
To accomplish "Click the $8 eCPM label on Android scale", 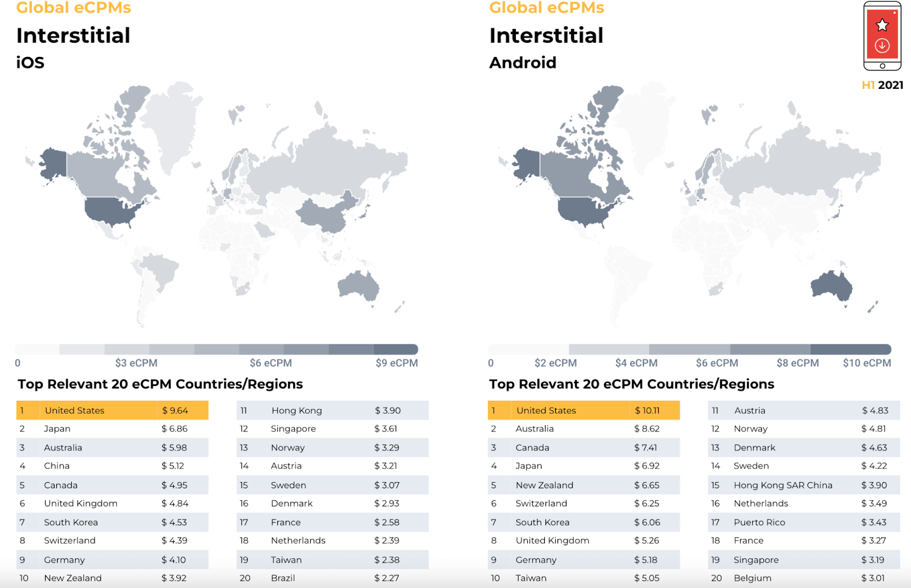I will click(x=798, y=363).
